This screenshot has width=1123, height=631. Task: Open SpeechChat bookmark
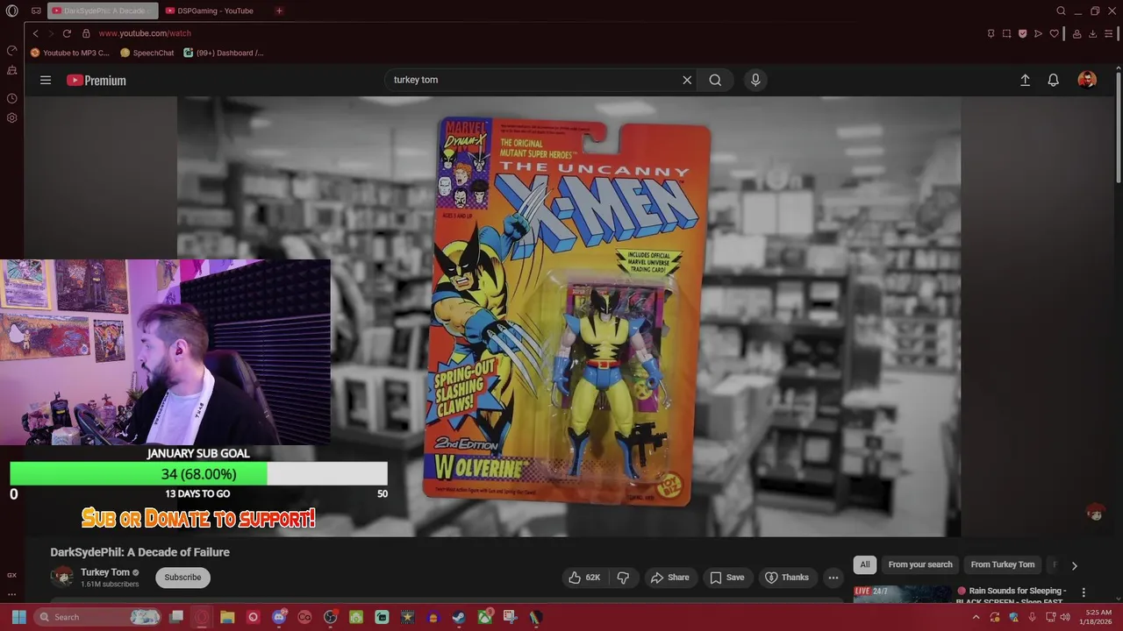tap(147, 53)
